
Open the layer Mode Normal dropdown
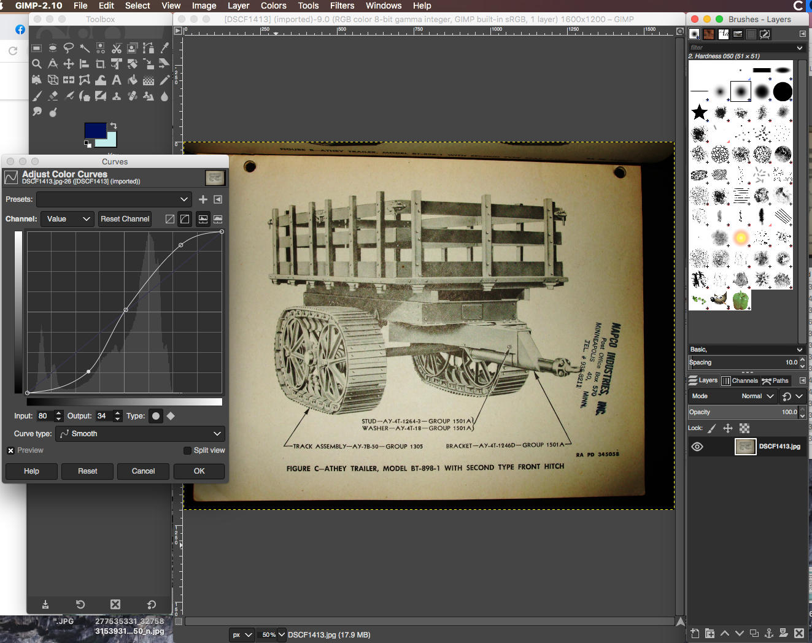733,396
